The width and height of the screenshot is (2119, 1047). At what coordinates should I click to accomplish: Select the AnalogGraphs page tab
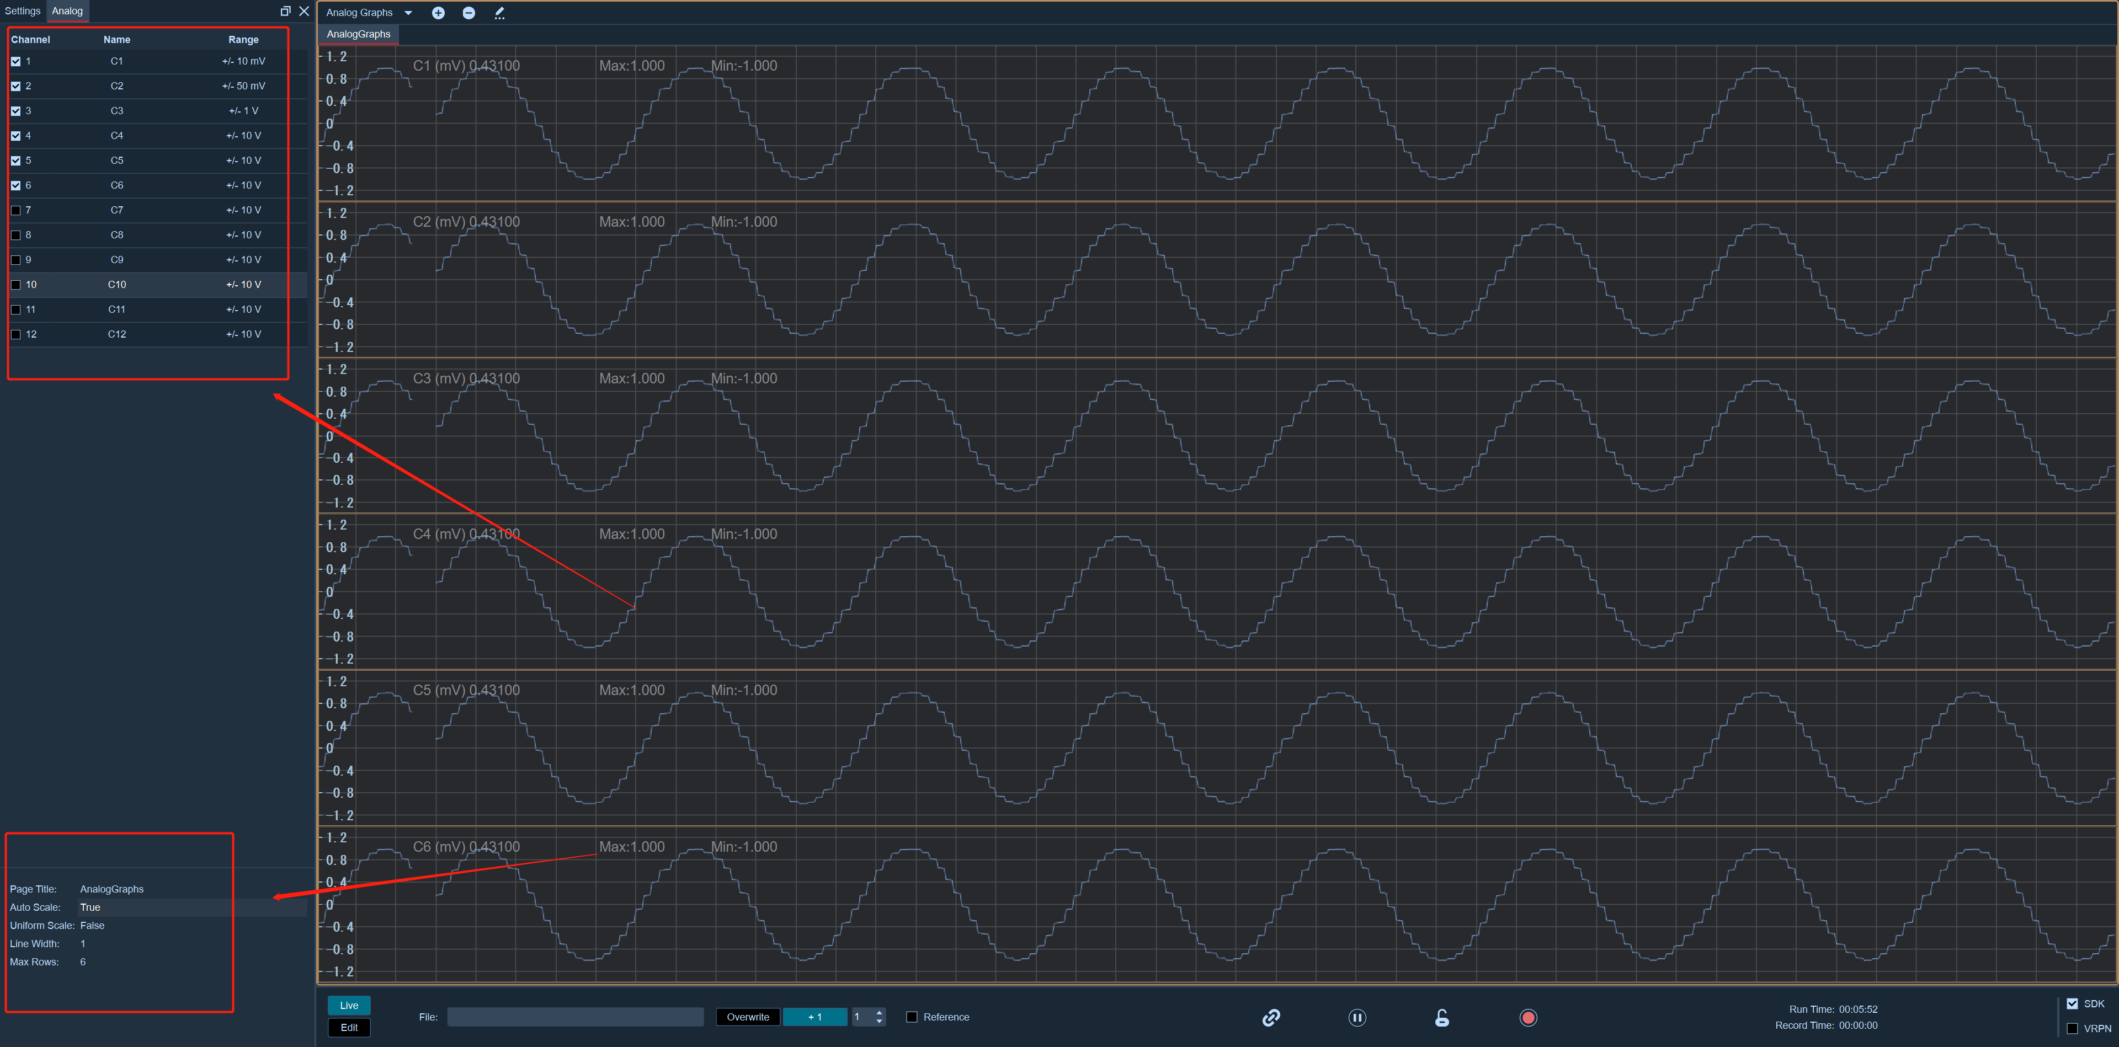[x=358, y=34]
